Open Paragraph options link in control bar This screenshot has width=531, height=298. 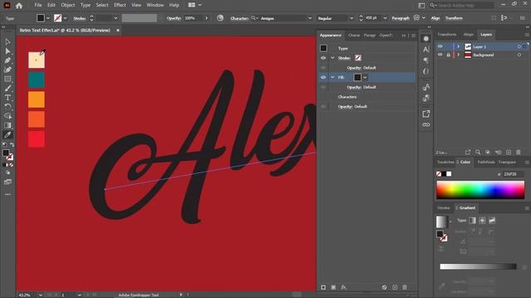[400, 18]
